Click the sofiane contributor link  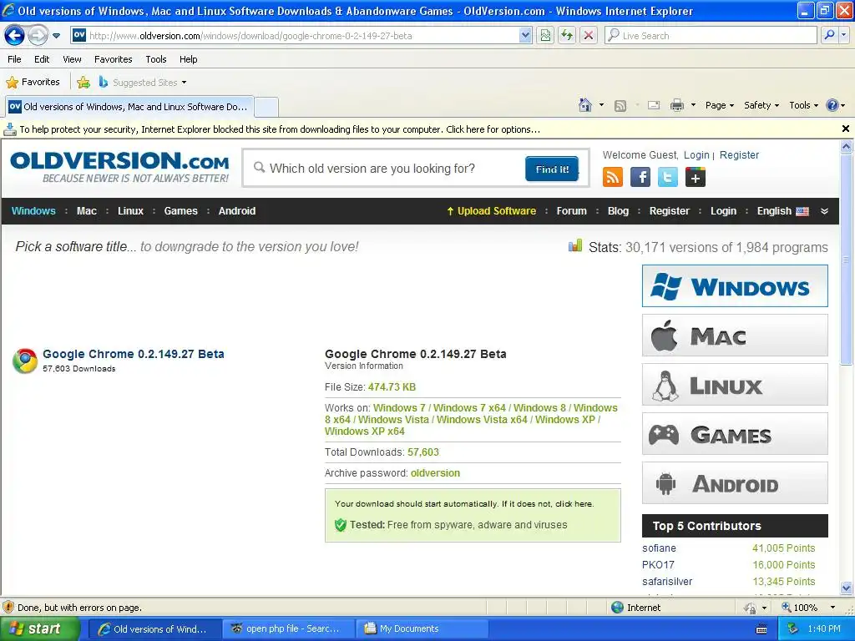click(659, 548)
